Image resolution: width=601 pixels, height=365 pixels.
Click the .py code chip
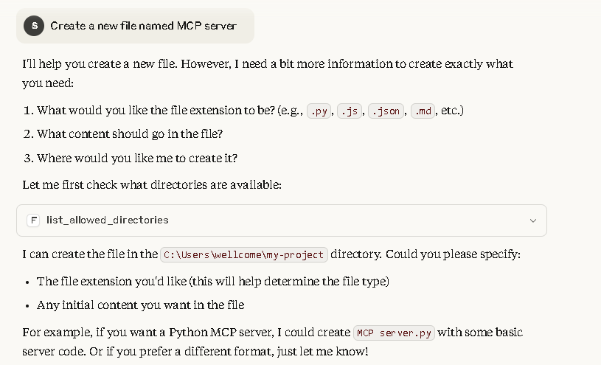click(x=319, y=111)
